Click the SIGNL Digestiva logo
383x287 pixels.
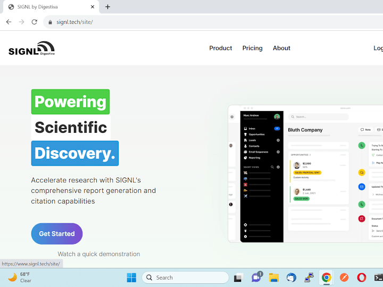pos(31,48)
